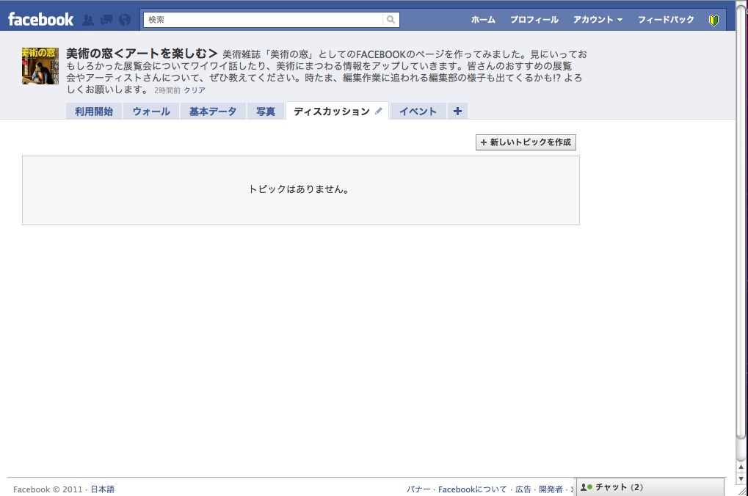Open the friend requests icon
This screenshot has width=748, height=496.
[x=88, y=20]
